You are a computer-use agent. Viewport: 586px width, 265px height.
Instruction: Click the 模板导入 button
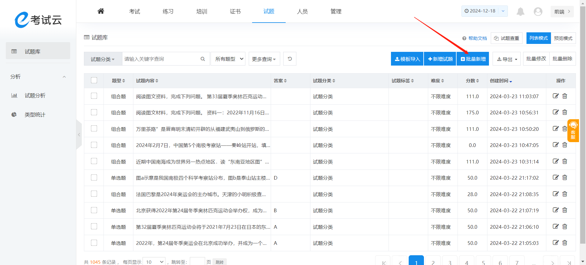407,59
